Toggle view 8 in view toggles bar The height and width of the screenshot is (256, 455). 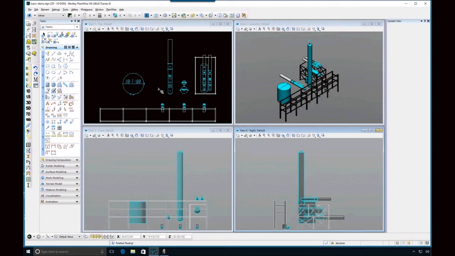[112, 237]
